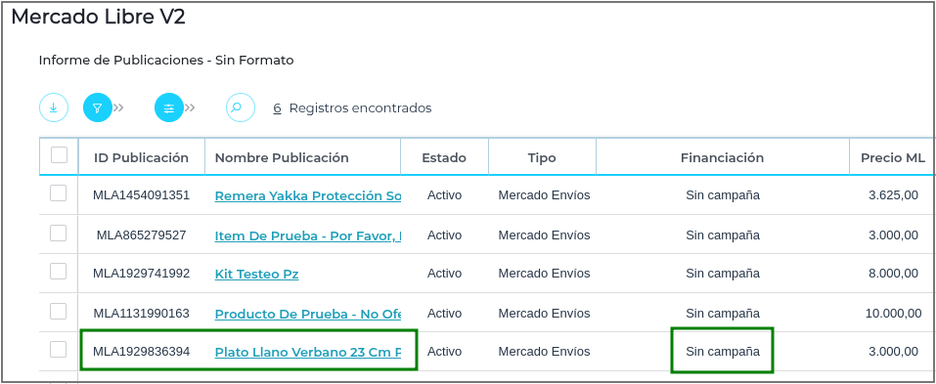Expand the chevrons next to sliders icon
This screenshot has width=936, height=384.
tap(190, 107)
